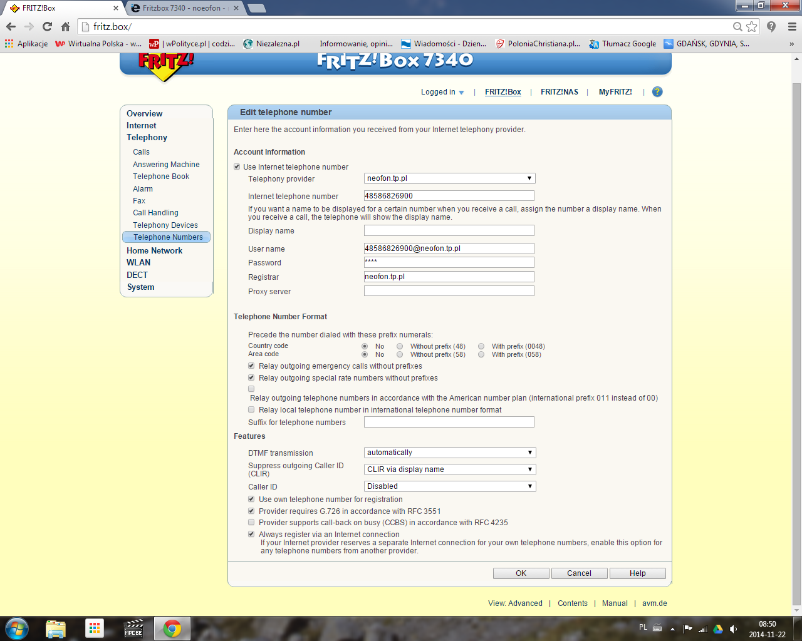Screen dimensions: 802x641
Task: Open the Wiadomości - Dziennik bookmark
Action: click(x=444, y=44)
